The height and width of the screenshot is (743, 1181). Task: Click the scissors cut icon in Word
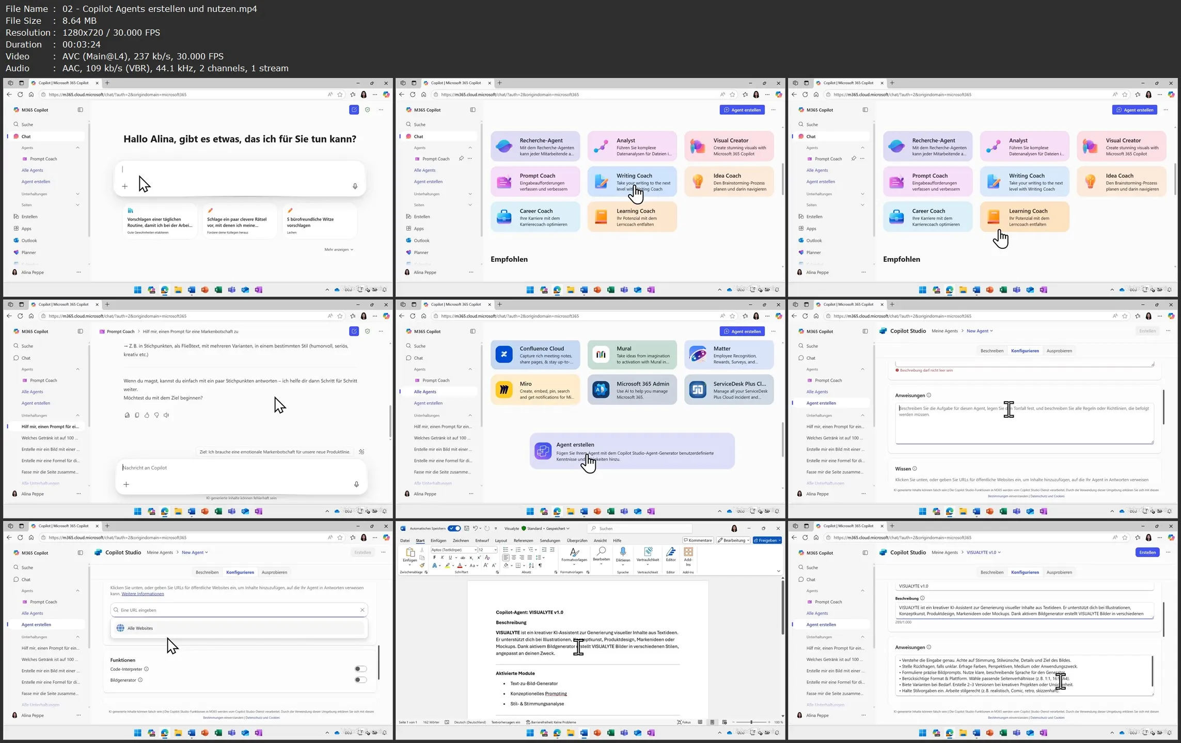(422, 550)
